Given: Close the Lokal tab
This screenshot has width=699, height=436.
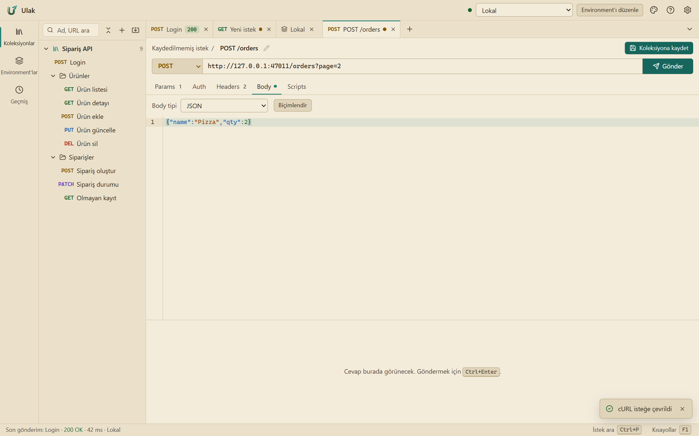Looking at the screenshot, I should pos(312,29).
